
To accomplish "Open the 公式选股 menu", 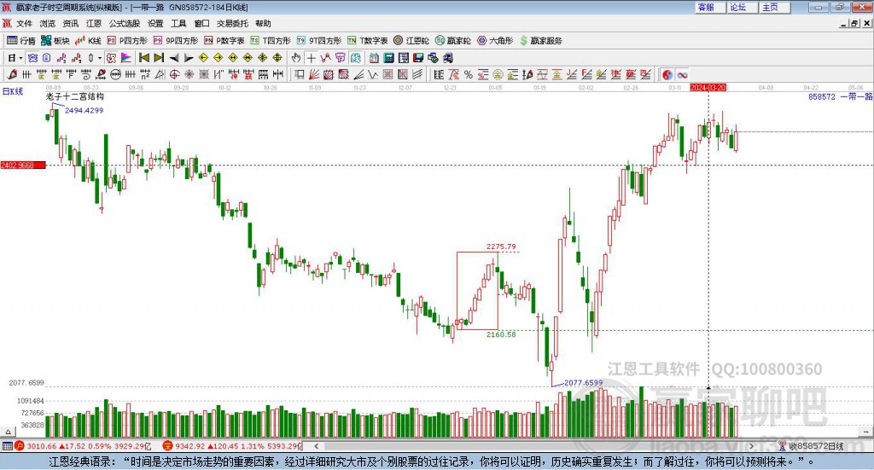I will point(125,23).
